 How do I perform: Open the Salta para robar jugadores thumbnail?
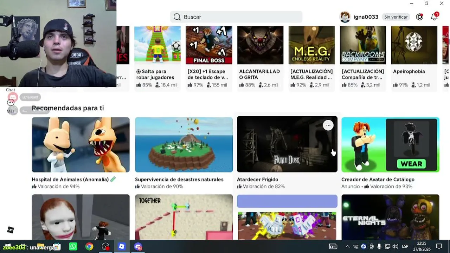coord(157,45)
